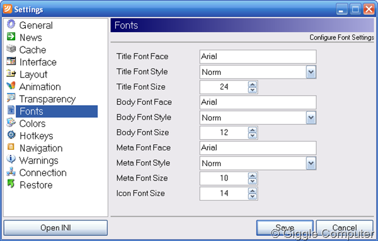Click the Meta Font Face text field
378x241 pixels.
[x=258, y=148]
